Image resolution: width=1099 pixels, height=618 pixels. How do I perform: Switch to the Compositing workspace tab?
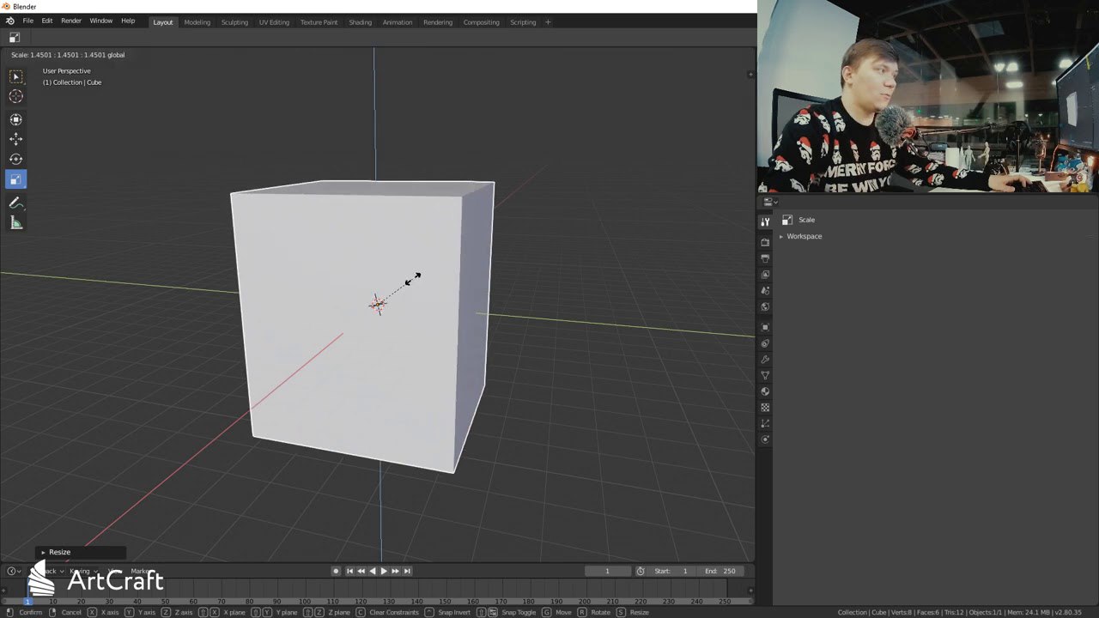(482, 22)
